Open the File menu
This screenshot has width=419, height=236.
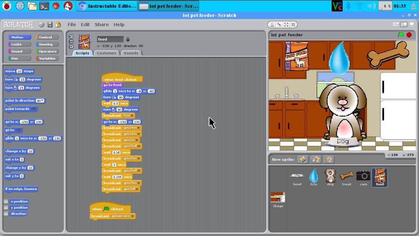pos(72,25)
